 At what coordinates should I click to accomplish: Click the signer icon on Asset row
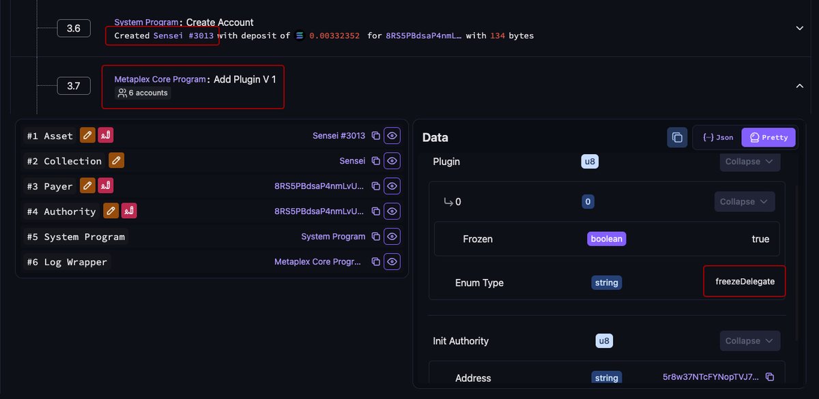point(105,136)
